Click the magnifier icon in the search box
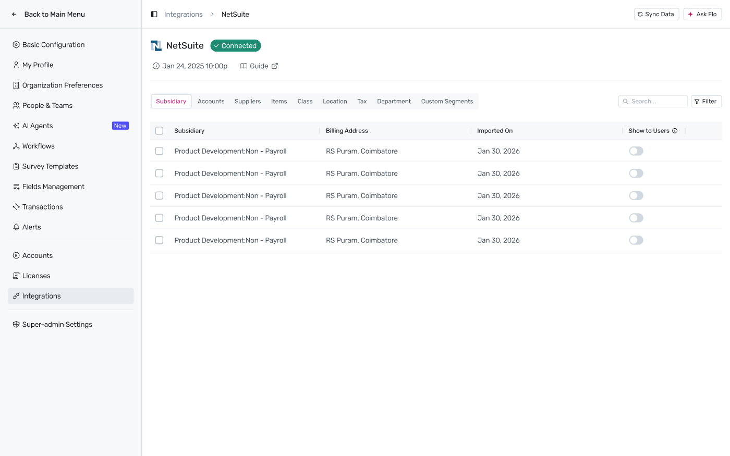The image size is (730, 456). [626, 101]
